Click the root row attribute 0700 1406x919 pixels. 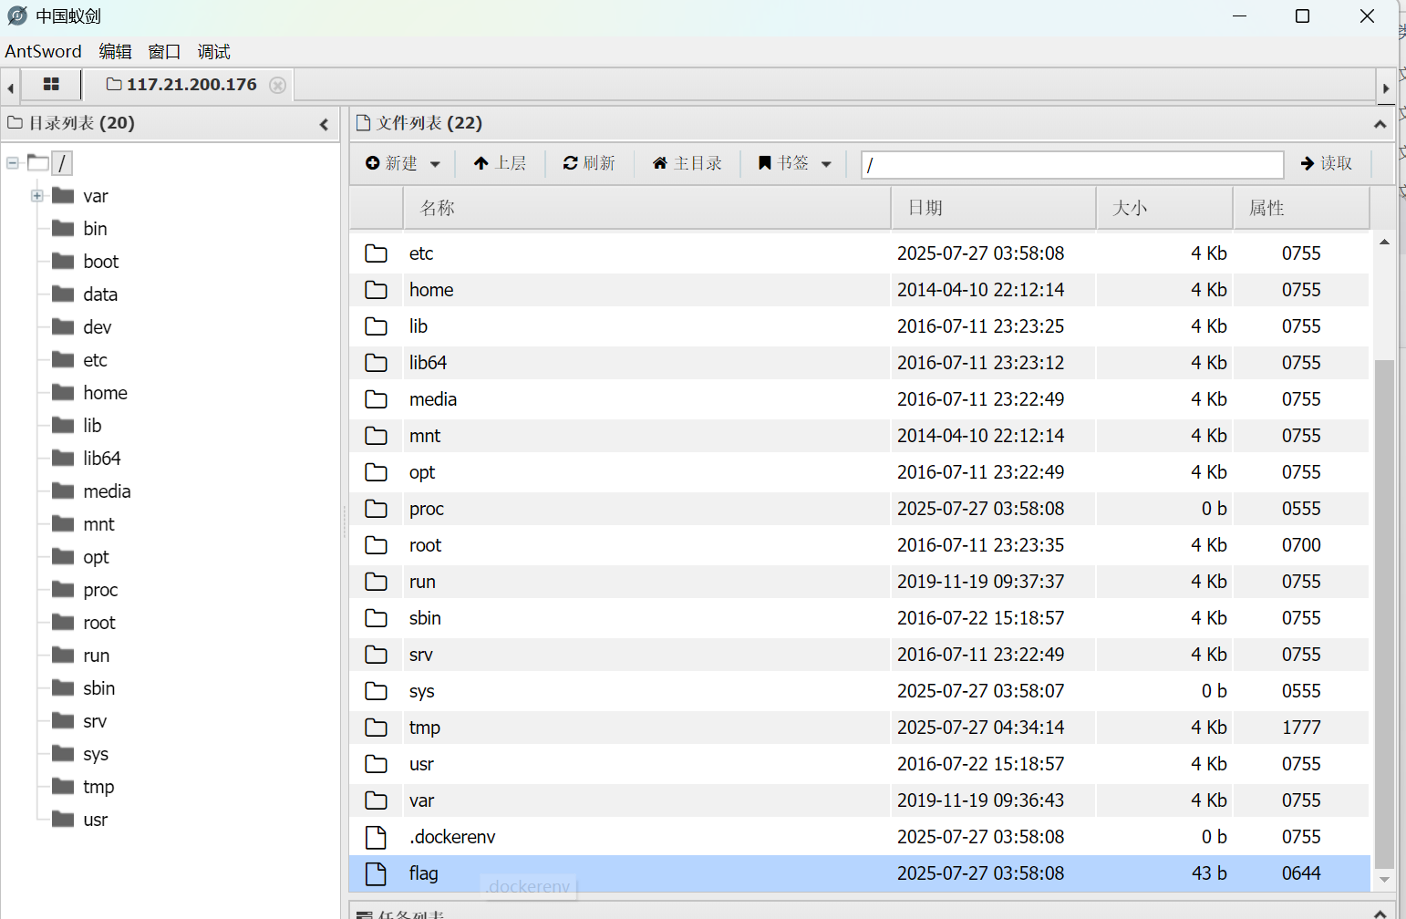(1301, 545)
